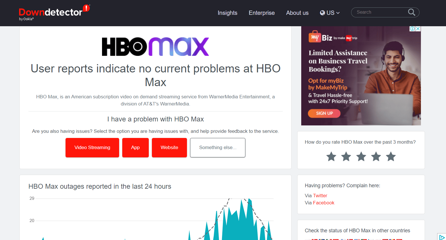The height and width of the screenshot is (240, 446).
Task: Click 'I have a problem with HBO Max' heading
Action: [x=156, y=119]
